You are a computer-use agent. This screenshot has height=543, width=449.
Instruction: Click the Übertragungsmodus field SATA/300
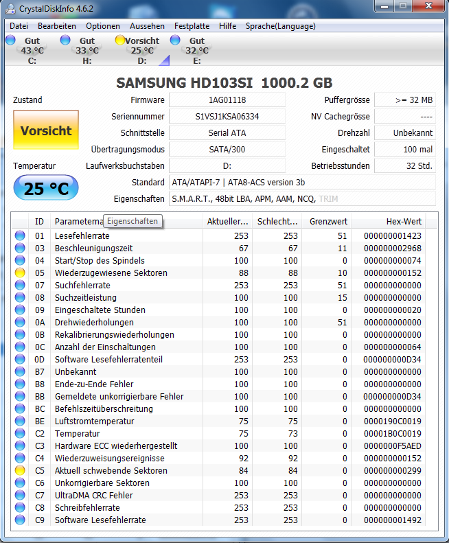227,149
